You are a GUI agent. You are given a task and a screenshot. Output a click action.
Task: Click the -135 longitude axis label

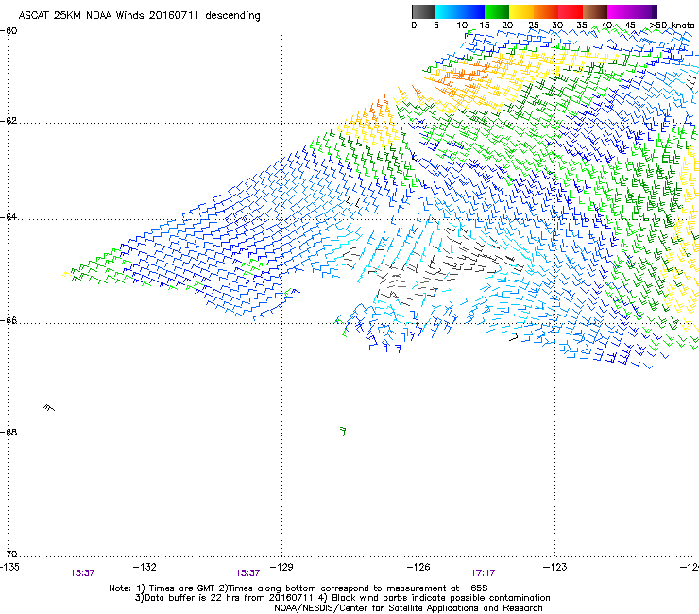pyautogui.click(x=9, y=567)
